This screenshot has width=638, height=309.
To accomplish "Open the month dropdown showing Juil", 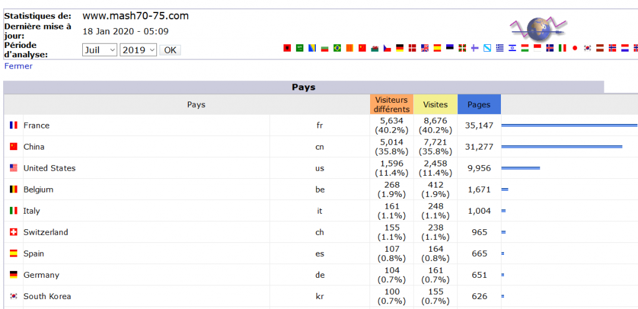I will tap(100, 50).
